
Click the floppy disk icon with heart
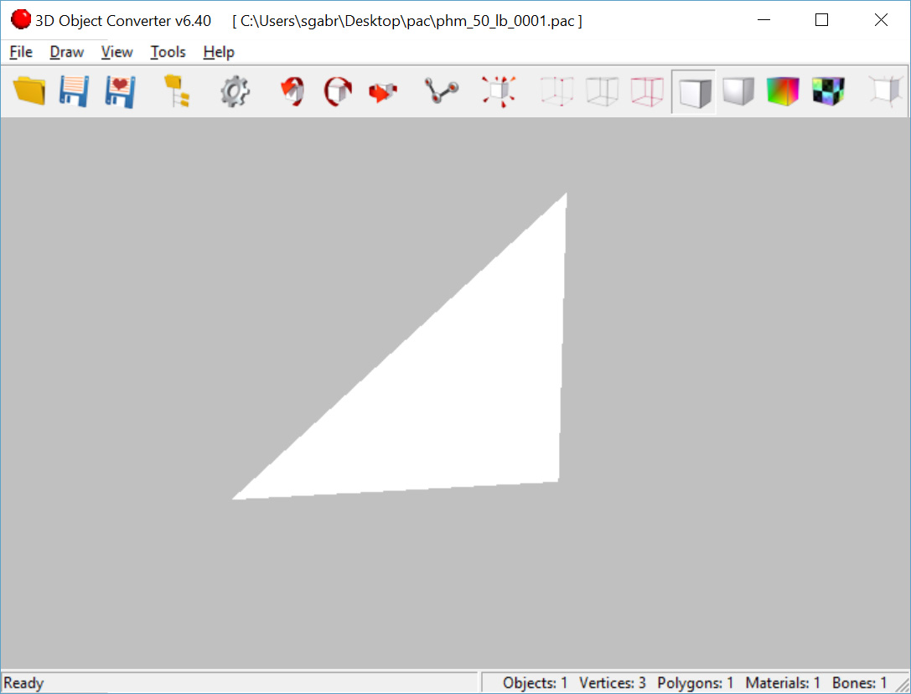point(121,91)
